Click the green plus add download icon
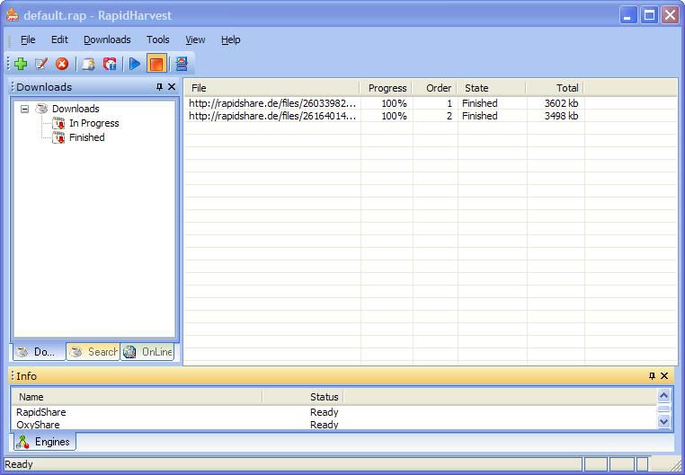The width and height of the screenshot is (685, 475). click(20, 64)
